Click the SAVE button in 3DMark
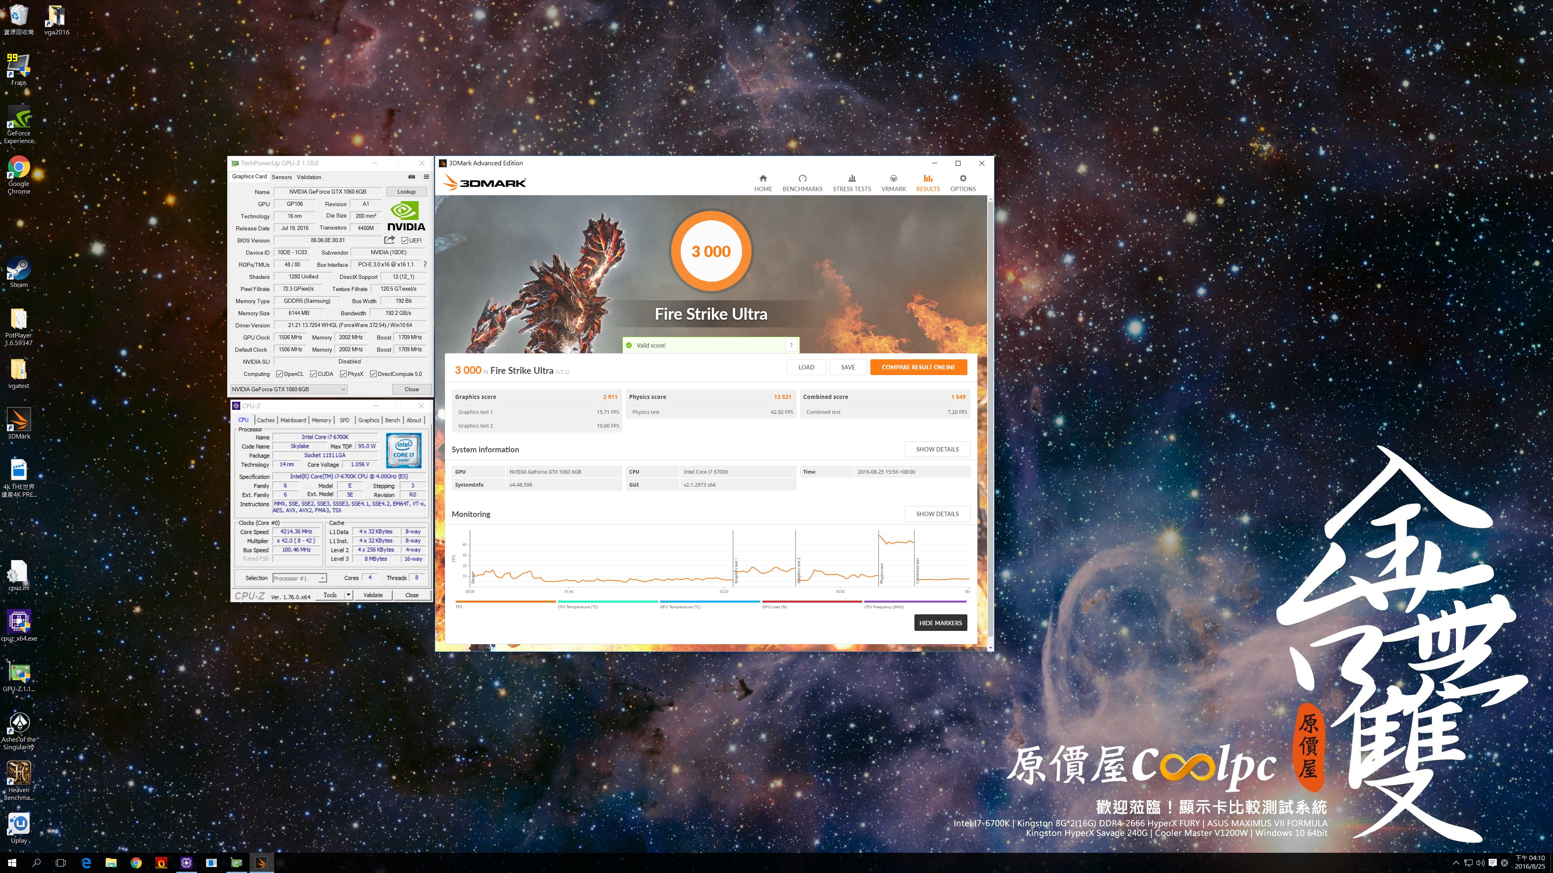Image resolution: width=1553 pixels, height=873 pixels. click(848, 367)
